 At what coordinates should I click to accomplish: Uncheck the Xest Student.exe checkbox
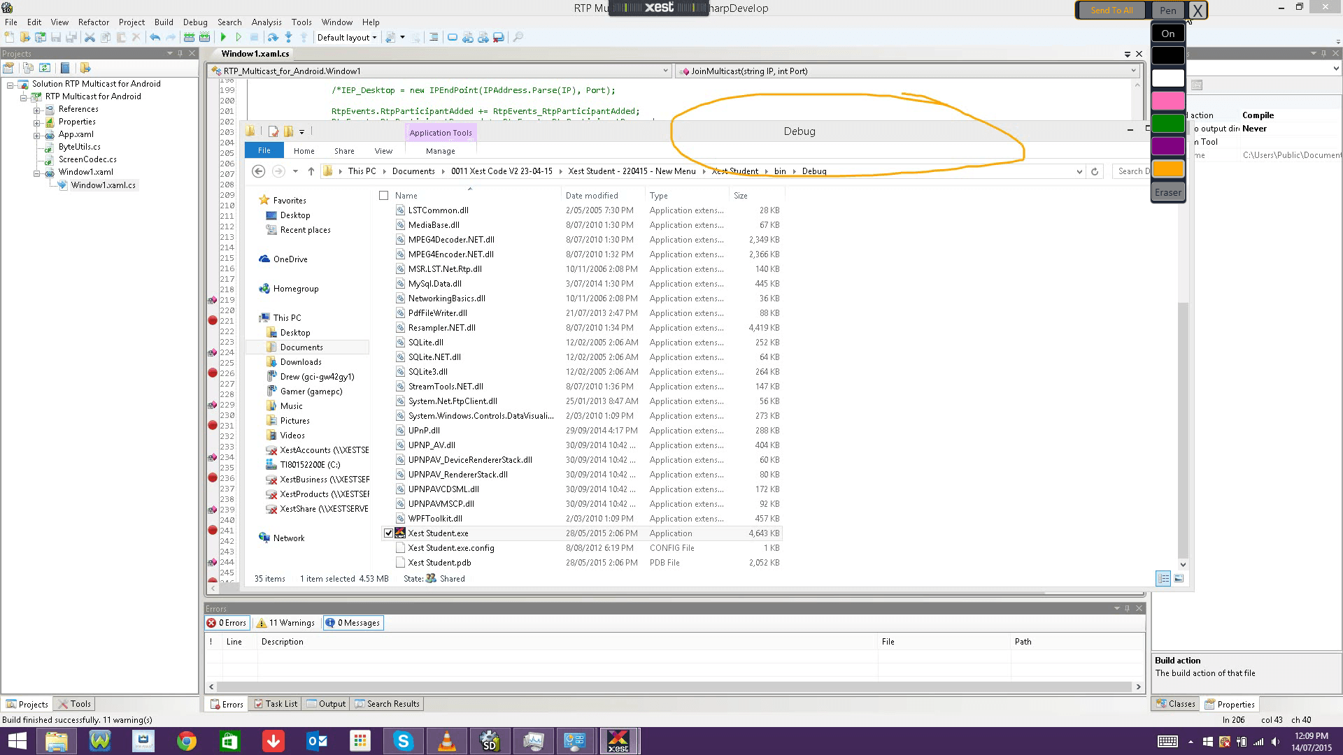(388, 533)
